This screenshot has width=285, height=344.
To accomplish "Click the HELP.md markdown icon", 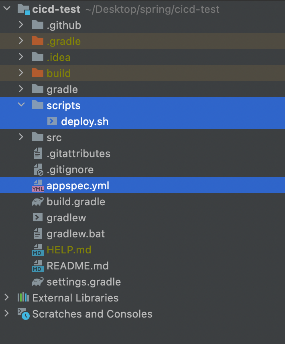I will [38, 250].
